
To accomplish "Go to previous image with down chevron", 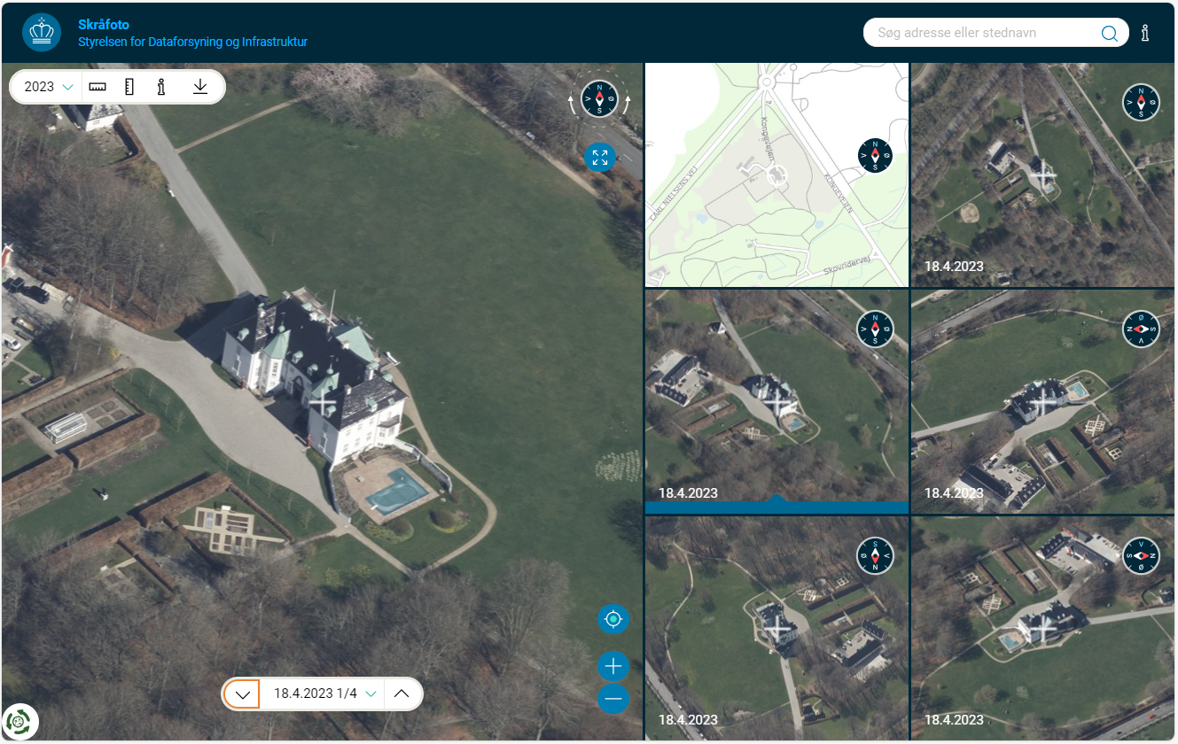I will (x=242, y=694).
